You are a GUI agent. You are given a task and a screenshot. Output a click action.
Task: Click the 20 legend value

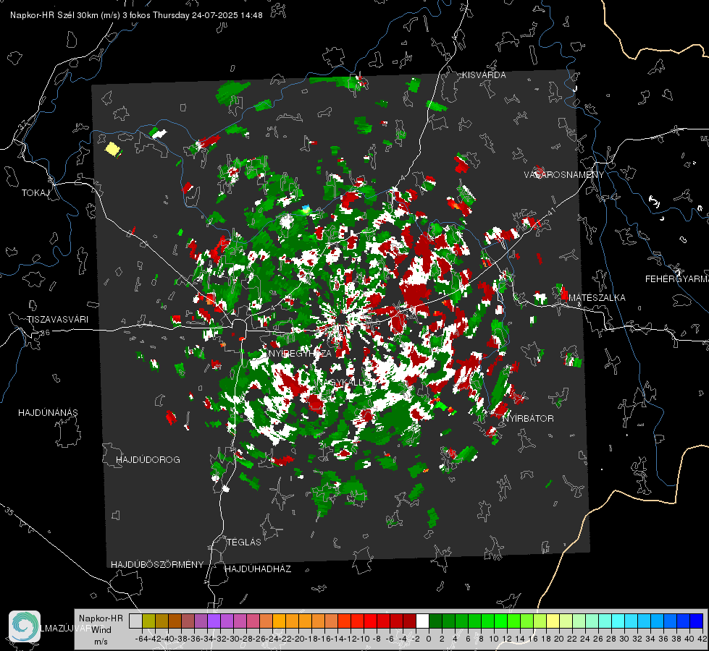[559, 639]
